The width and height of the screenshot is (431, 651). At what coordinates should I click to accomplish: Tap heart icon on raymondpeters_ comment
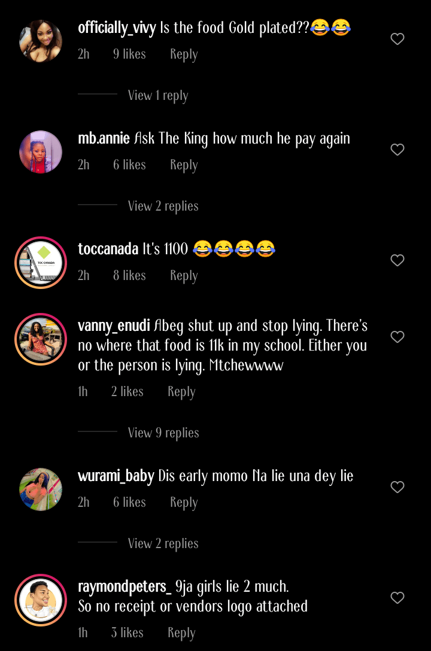397,598
